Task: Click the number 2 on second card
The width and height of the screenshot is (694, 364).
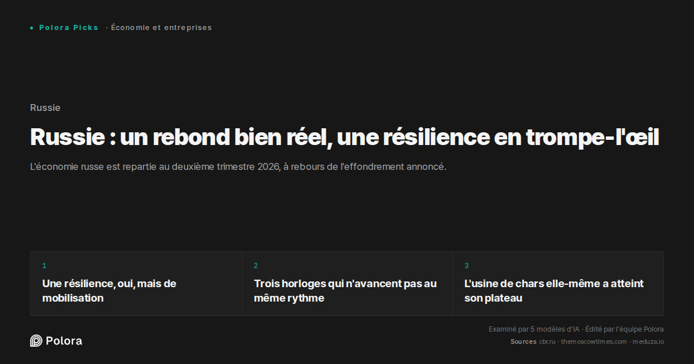Action: [x=256, y=266]
